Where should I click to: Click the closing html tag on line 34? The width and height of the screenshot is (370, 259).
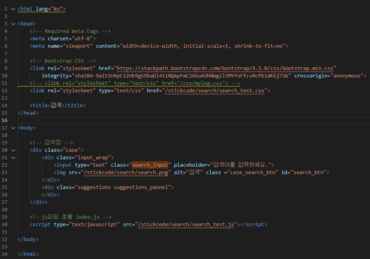[x=28, y=254]
